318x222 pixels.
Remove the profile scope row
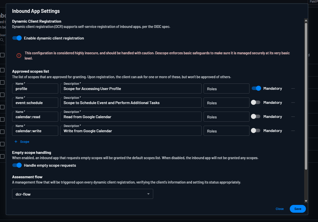point(293,88)
